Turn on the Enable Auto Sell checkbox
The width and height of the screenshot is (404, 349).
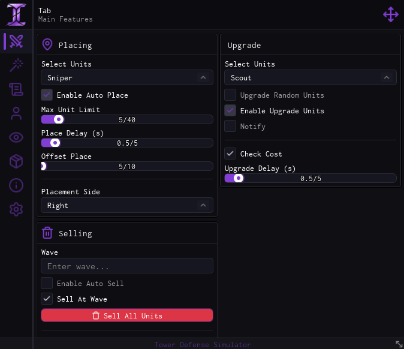point(47,283)
